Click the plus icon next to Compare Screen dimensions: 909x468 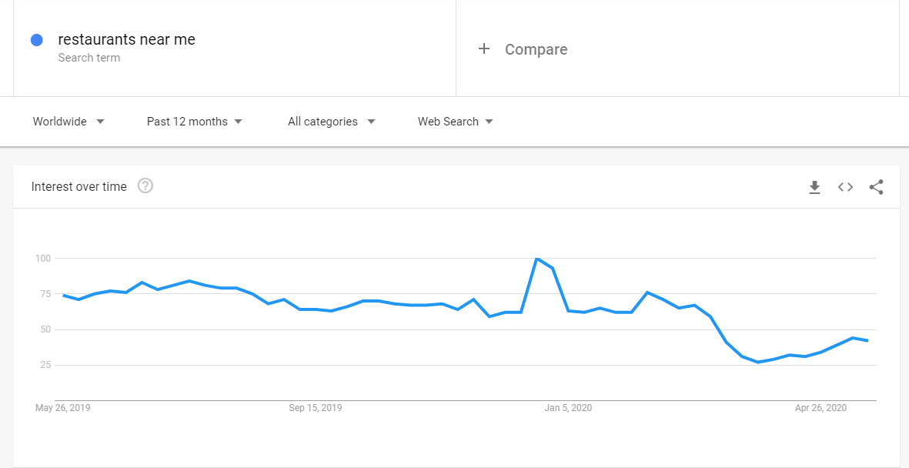[483, 48]
